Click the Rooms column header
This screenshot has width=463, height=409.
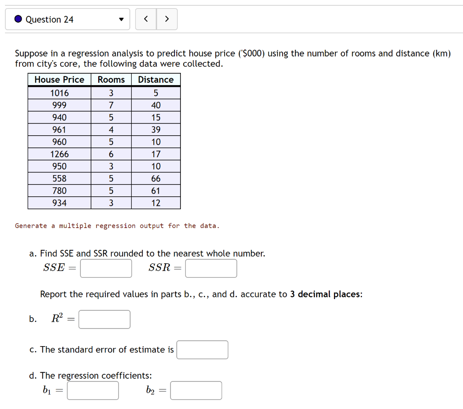click(111, 80)
